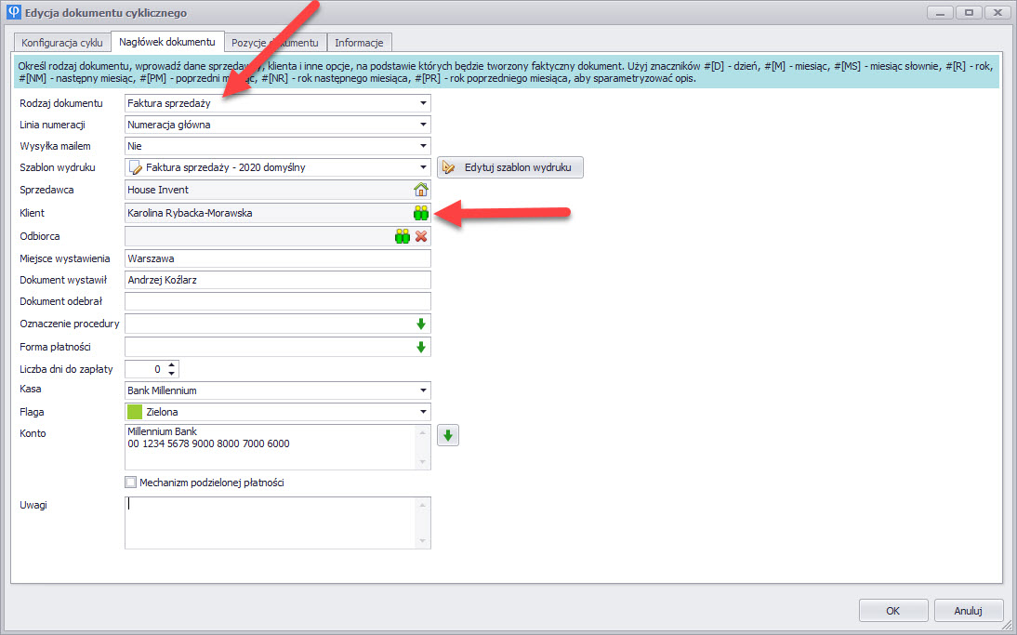Open recipient picker icon in Odbiorca field
Screen dimensions: 1017x635
point(402,236)
